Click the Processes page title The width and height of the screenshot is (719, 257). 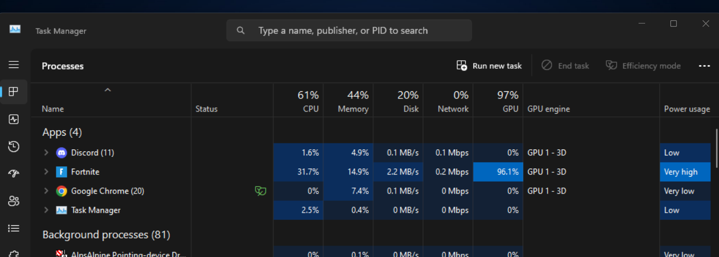62,66
